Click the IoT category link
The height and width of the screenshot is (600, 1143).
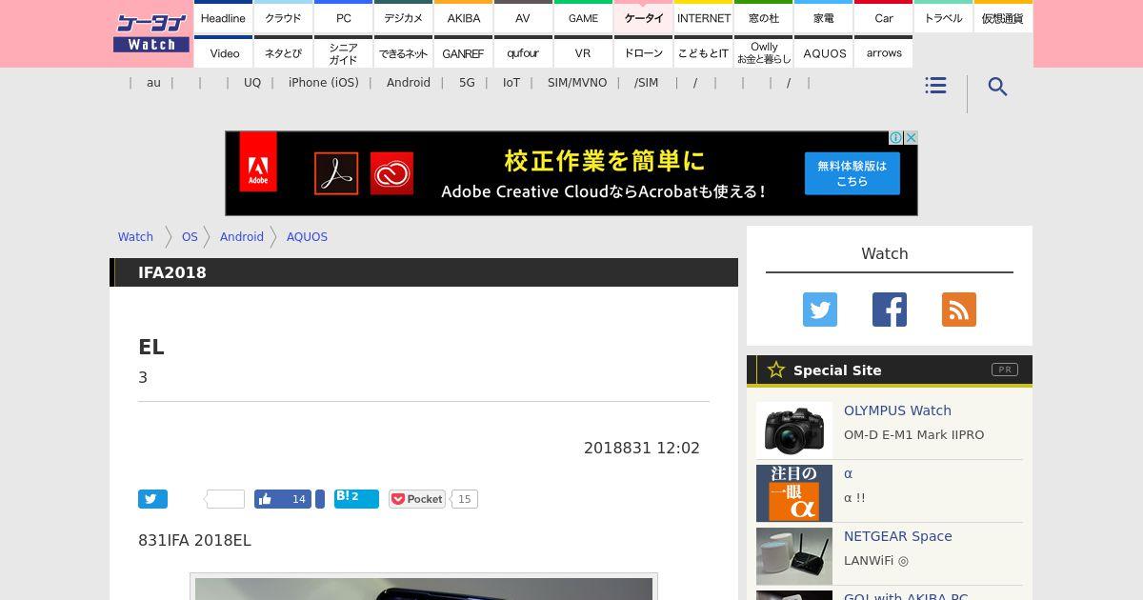511,83
